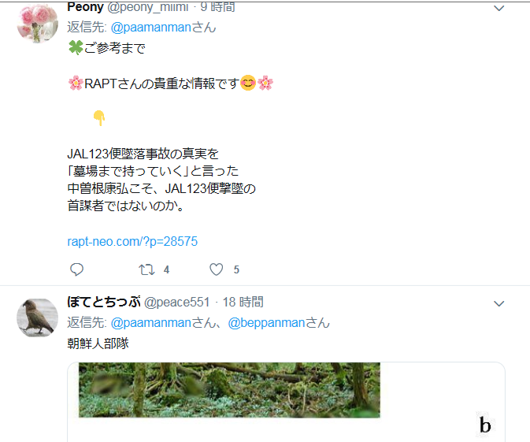Open the ぽてとちっぷ display name

[104, 302]
